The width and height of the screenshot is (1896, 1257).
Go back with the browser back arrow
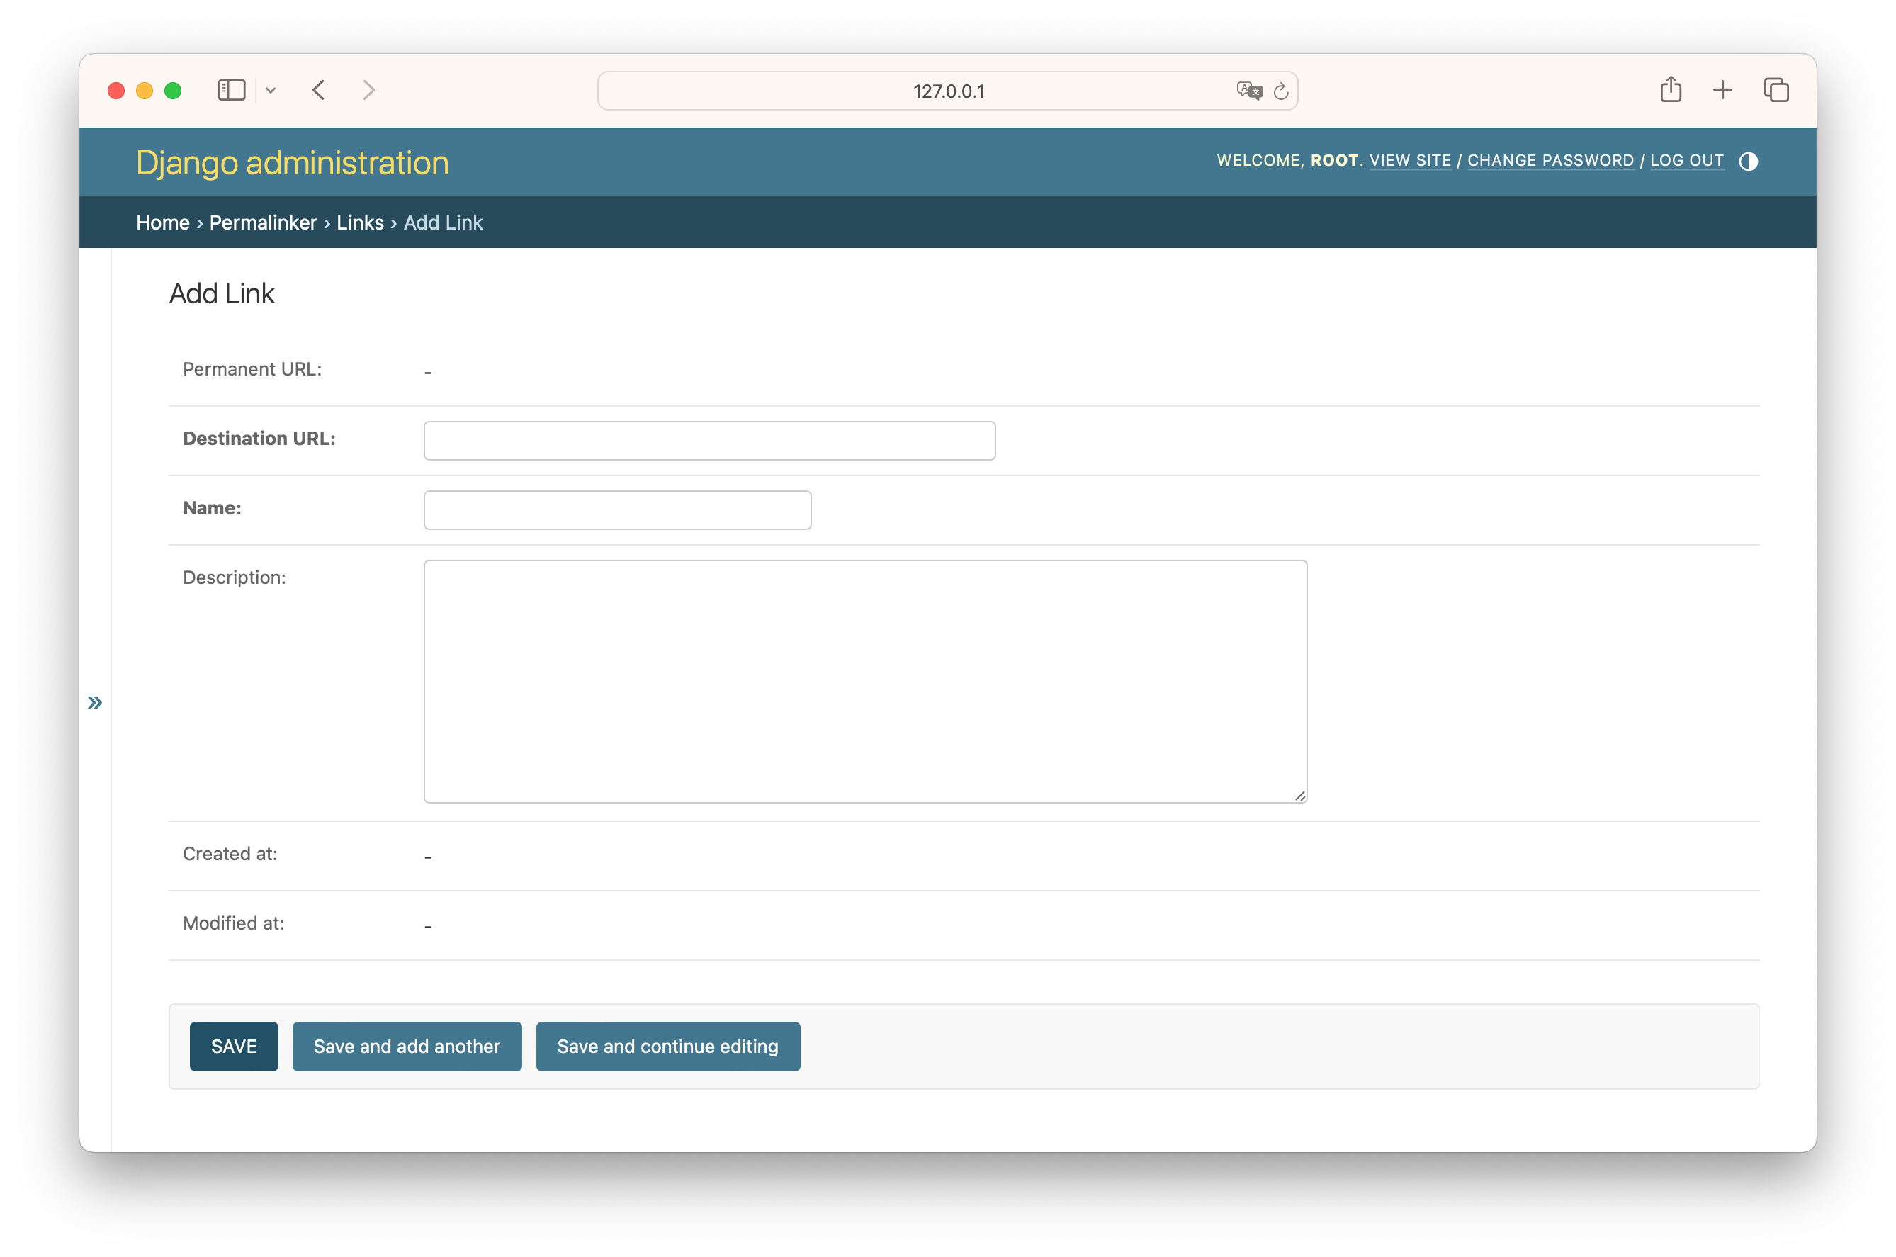tap(318, 90)
